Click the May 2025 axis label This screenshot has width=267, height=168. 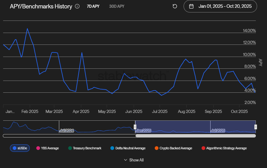(107, 112)
